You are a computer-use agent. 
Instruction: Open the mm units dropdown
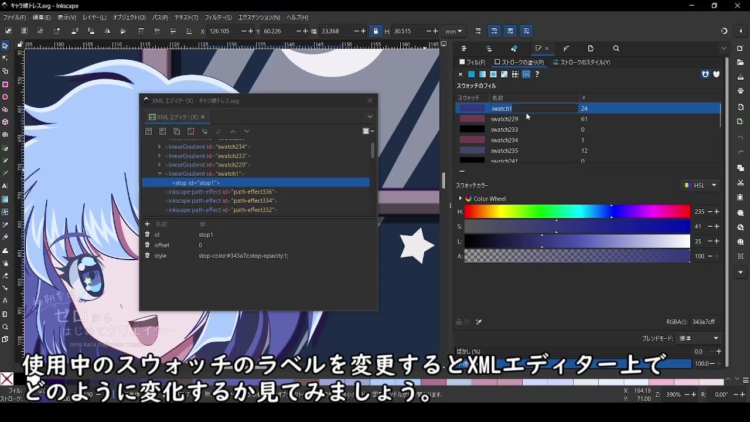coord(454,31)
